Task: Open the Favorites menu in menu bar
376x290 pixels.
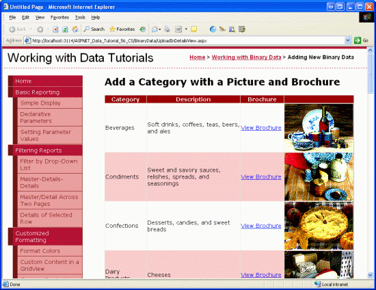Action: pyautogui.click(x=59, y=18)
